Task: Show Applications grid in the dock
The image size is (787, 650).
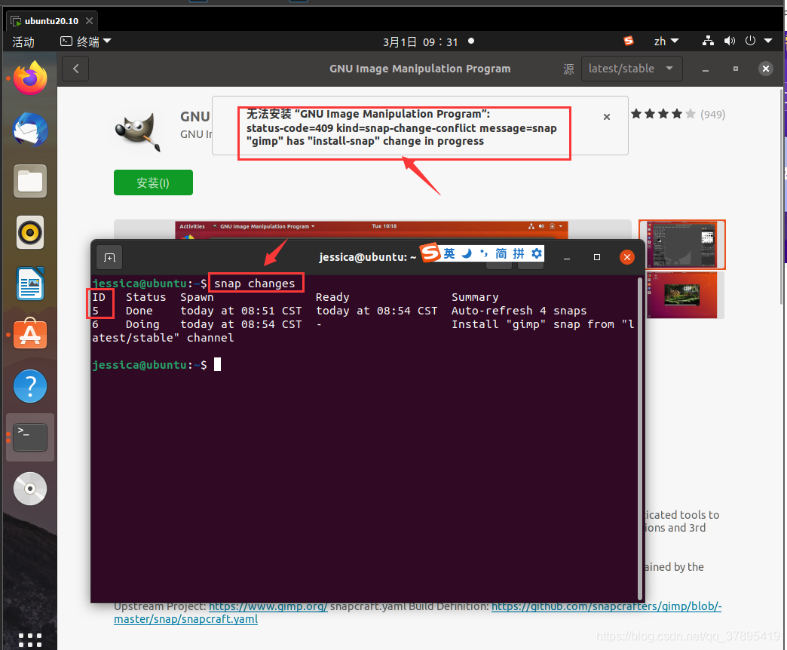Action: coord(30,640)
